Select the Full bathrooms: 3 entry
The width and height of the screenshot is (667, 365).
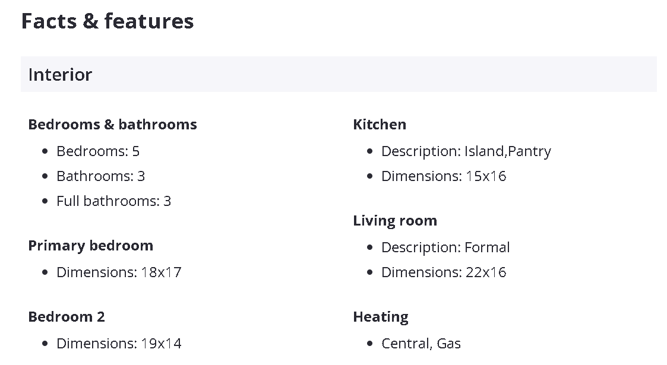click(x=113, y=201)
